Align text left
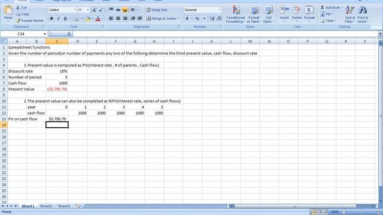 111,19
